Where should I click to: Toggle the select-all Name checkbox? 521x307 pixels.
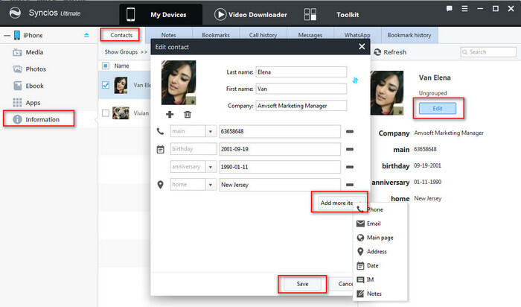point(105,66)
